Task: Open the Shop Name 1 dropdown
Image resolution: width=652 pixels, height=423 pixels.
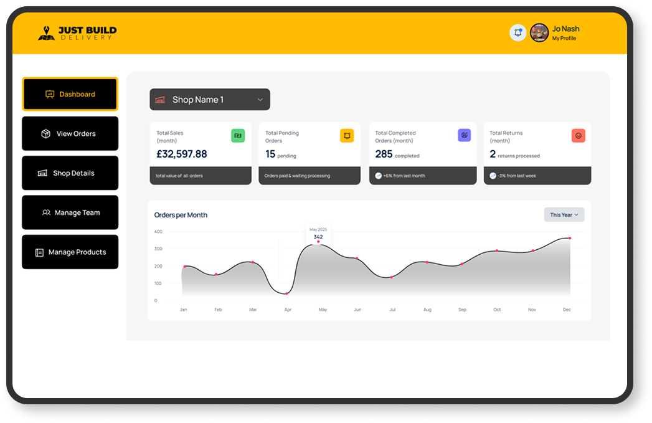Action: tap(209, 99)
